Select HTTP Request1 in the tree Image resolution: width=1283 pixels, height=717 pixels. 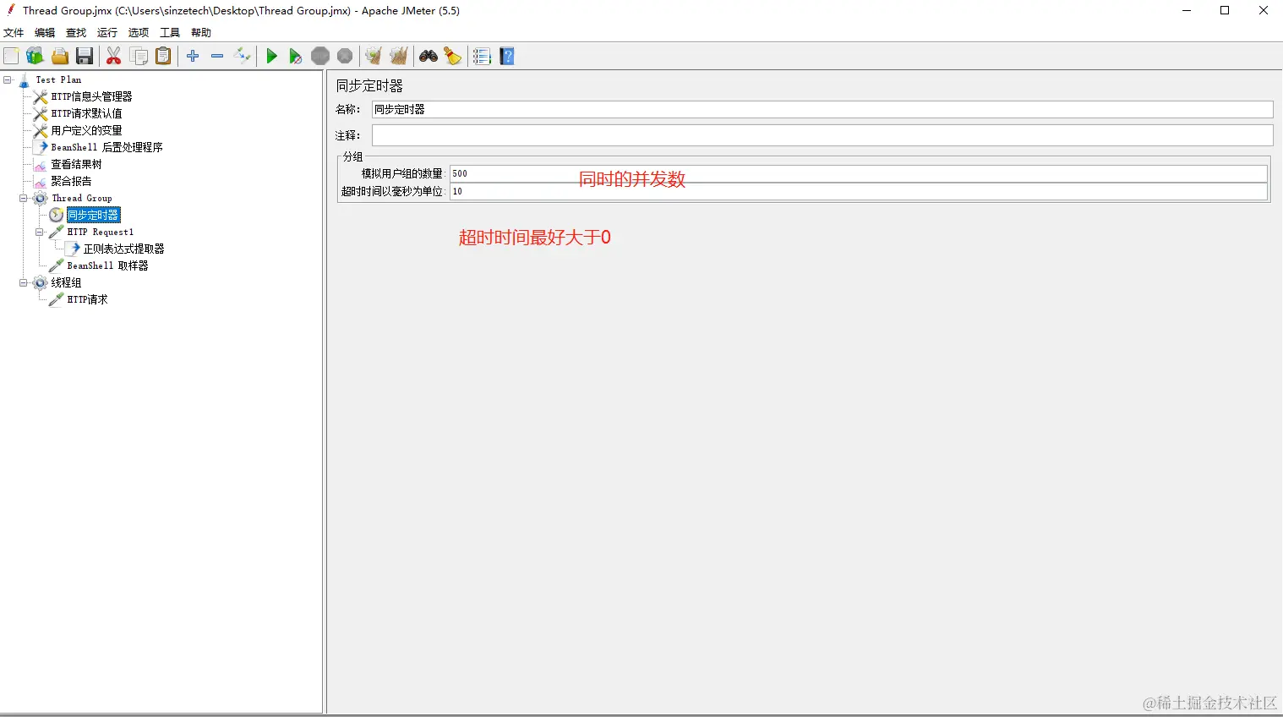point(101,232)
